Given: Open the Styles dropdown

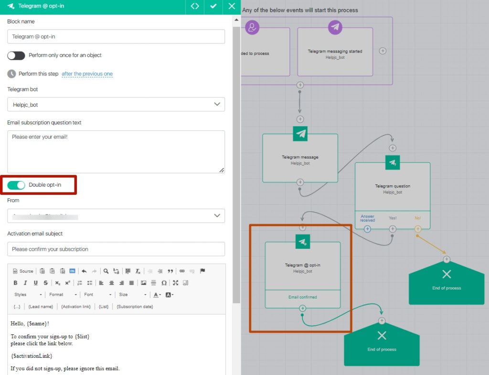Looking at the screenshot, I should (27, 295).
